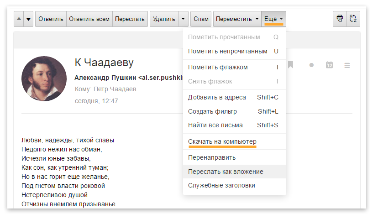The width and height of the screenshot is (378, 219).
Task: Toggle the unread dot indicator
Action: (x=311, y=65)
